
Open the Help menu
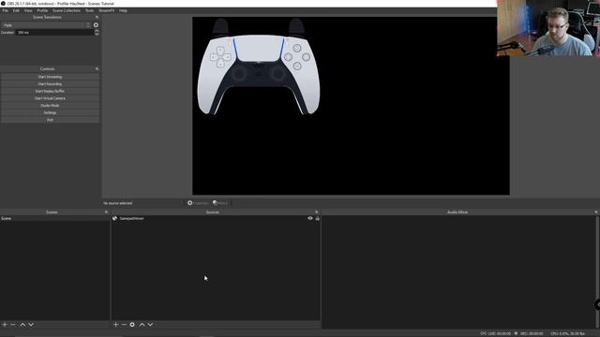click(x=123, y=10)
